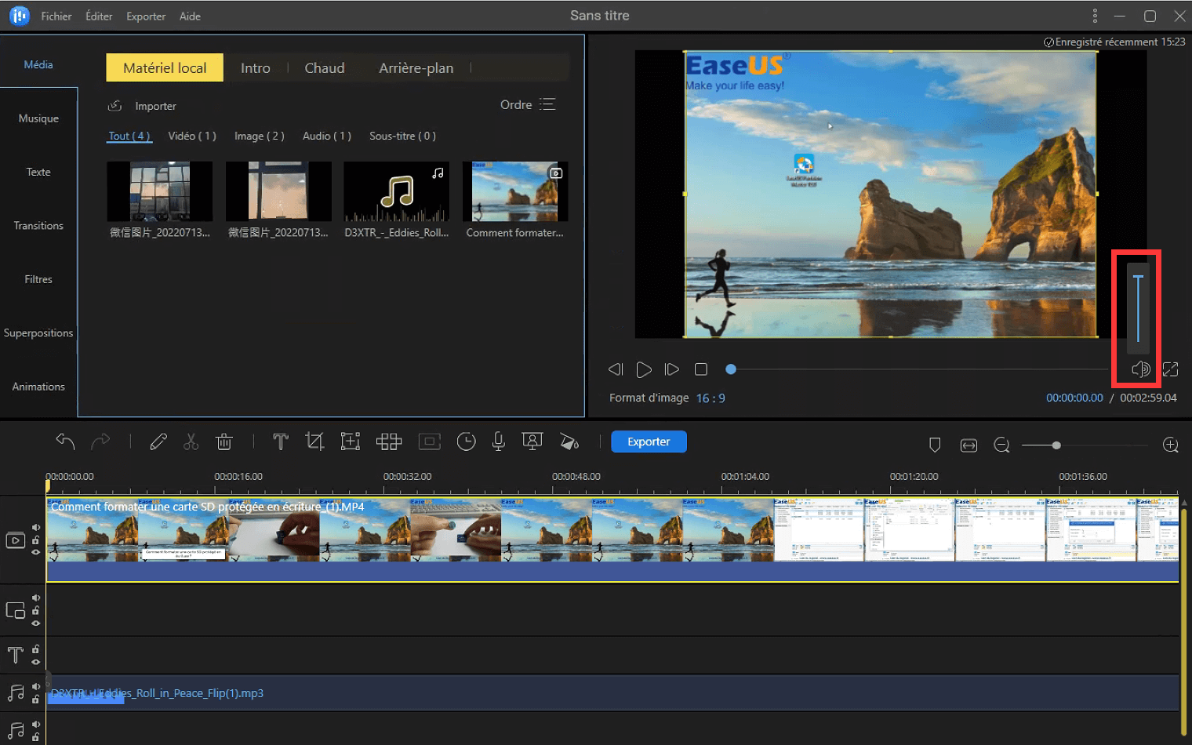Click the blue Exporter button
The width and height of the screenshot is (1192, 745).
(649, 442)
